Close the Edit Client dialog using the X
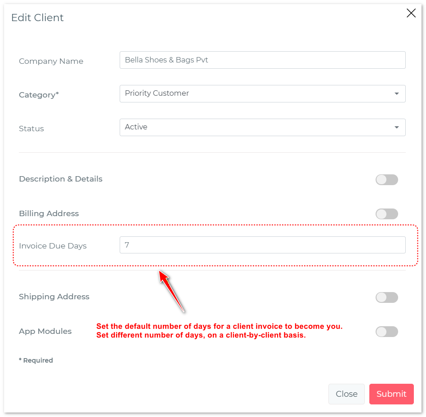 pos(411,13)
